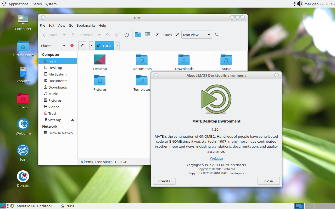
Task: Open the Back history dropdown arrow
Action: 64,35
